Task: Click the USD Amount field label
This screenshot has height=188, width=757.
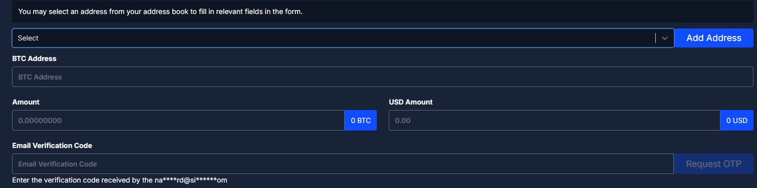Action: [x=410, y=102]
